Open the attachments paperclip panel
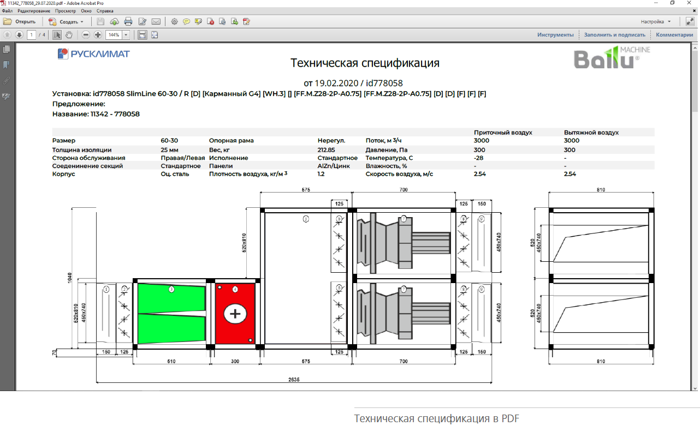 click(x=7, y=81)
